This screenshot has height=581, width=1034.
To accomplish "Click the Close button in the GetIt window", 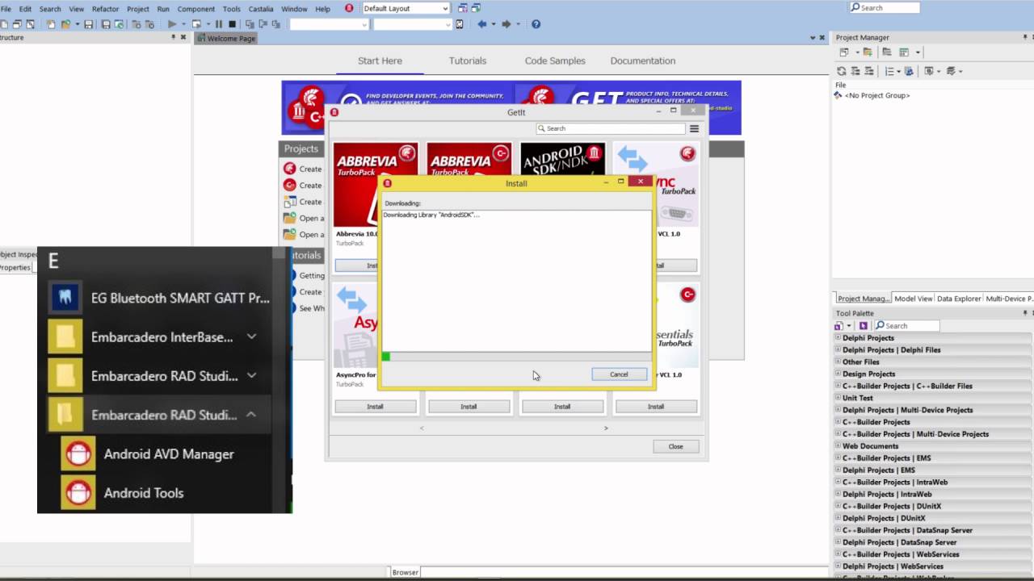I will 675,446.
